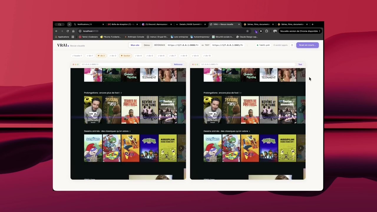Bookmark this page with the star icon
This screenshot has width=377, height=212.
[x=247, y=31]
